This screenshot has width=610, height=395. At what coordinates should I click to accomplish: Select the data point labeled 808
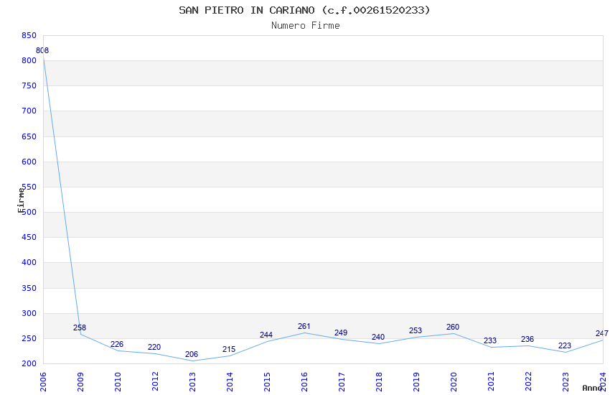click(42, 50)
